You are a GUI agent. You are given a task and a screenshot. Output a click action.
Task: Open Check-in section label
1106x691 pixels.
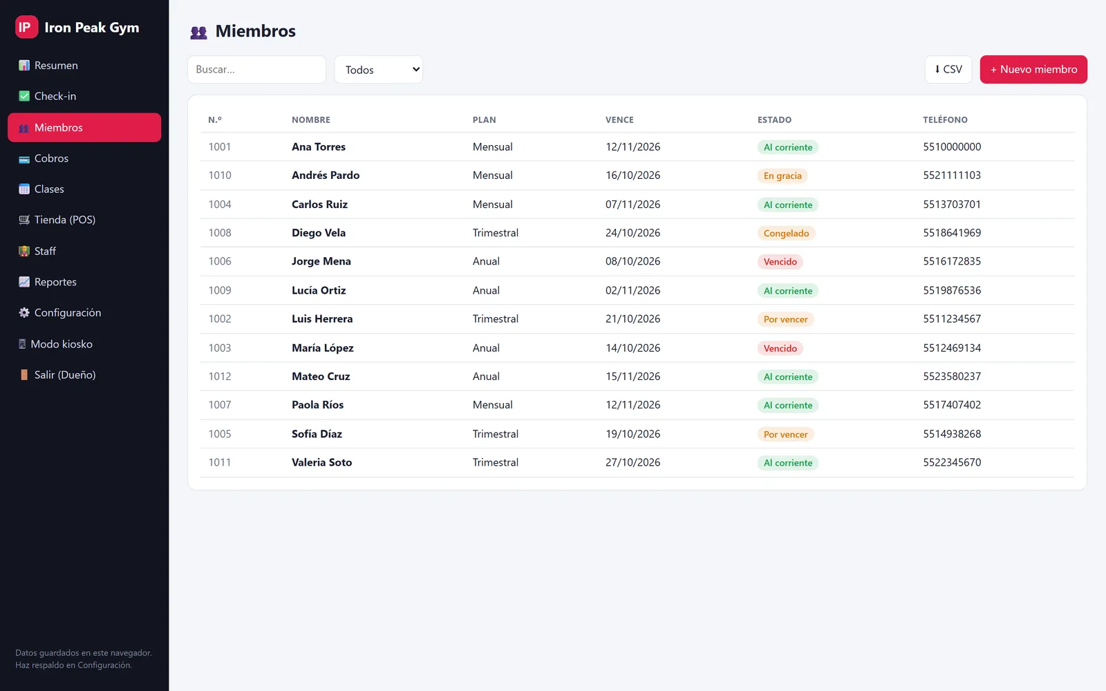pos(55,96)
